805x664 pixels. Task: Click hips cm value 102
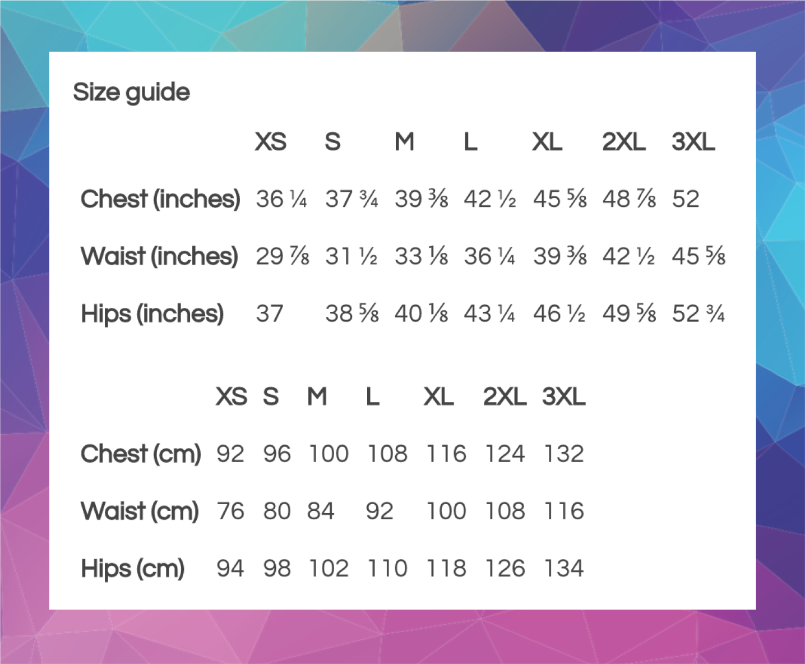coord(329,568)
